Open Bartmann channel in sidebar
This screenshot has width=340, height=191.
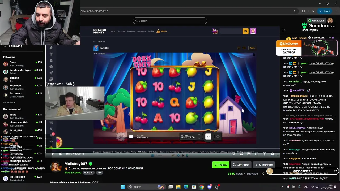click(x=23, y=95)
